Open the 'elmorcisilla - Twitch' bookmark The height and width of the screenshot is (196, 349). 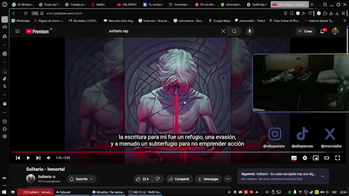[250, 21]
